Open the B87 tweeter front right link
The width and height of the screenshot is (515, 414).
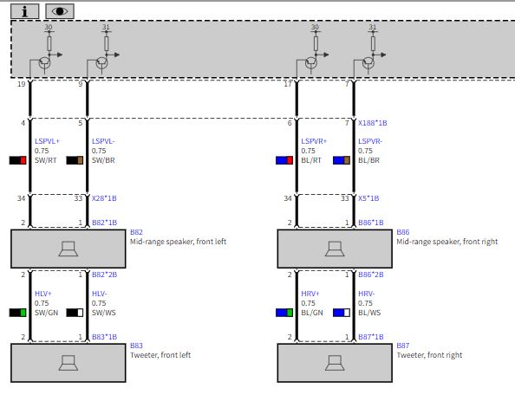(x=402, y=346)
